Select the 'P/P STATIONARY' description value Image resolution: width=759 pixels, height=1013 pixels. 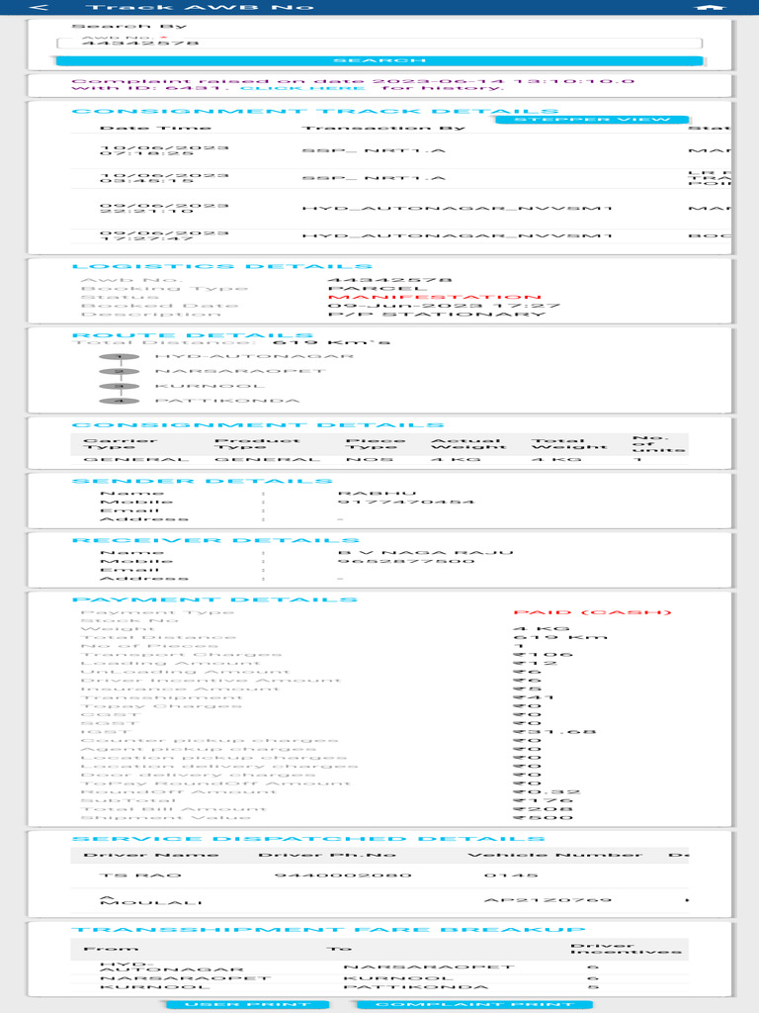pos(436,314)
